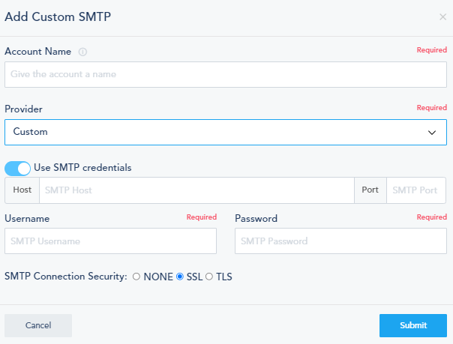The width and height of the screenshot is (453, 344).
Task: Click the "Use SMTP credentials" label text
Action: pos(82,168)
